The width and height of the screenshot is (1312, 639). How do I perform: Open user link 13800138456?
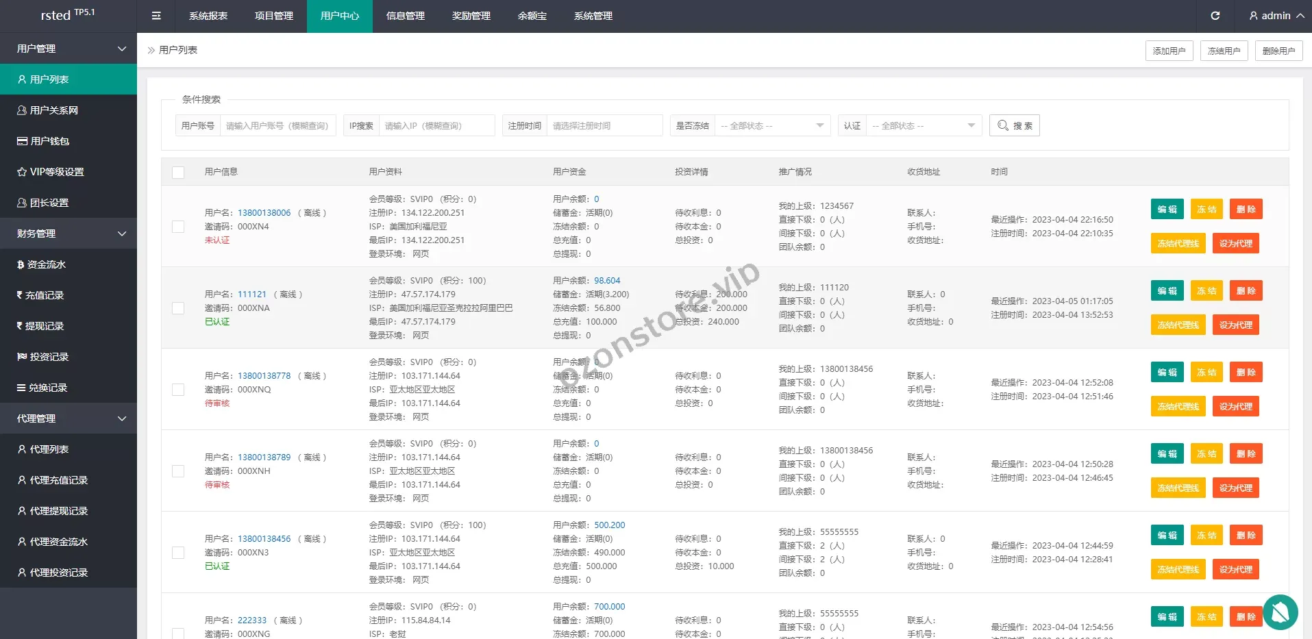(264, 539)
